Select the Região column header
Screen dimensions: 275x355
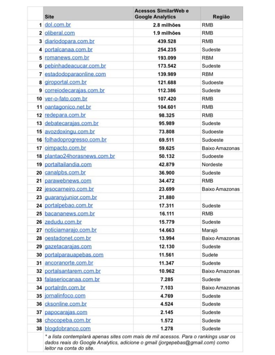tap(221, 17)
